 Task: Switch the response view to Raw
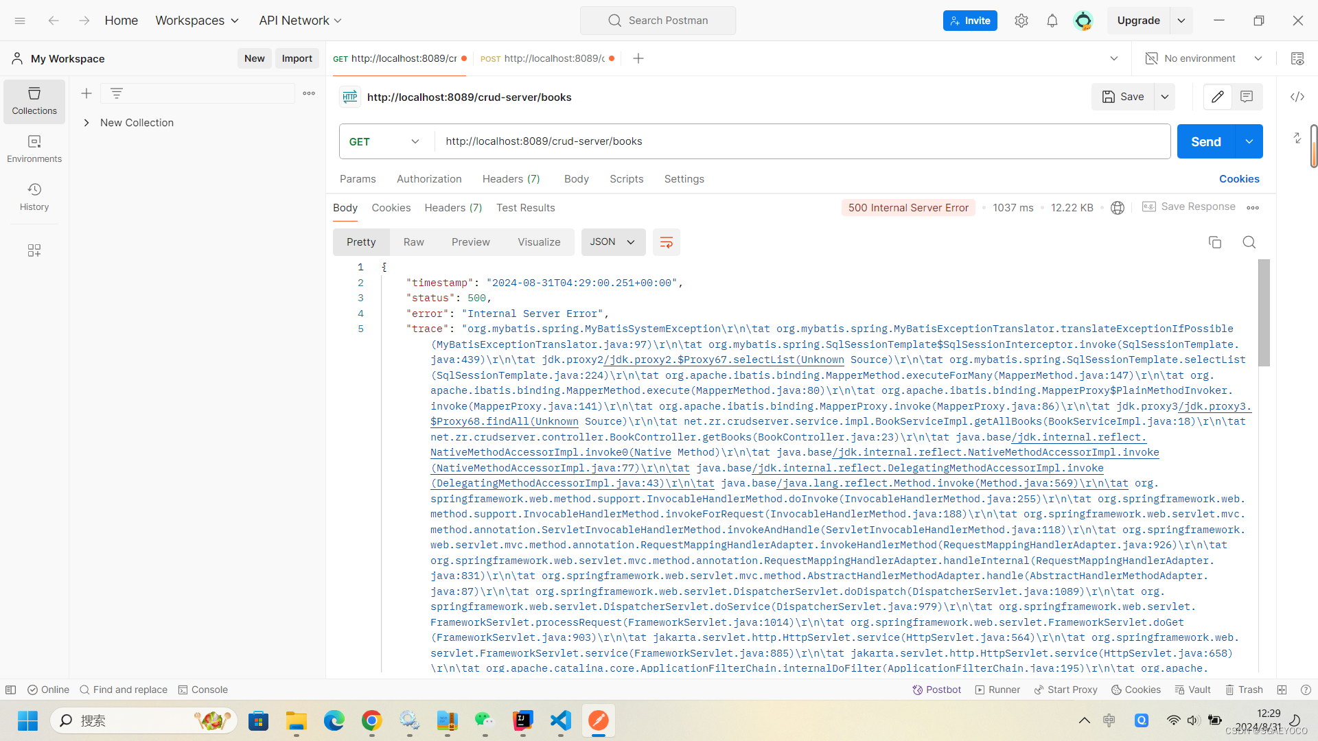tap(413, 242)
